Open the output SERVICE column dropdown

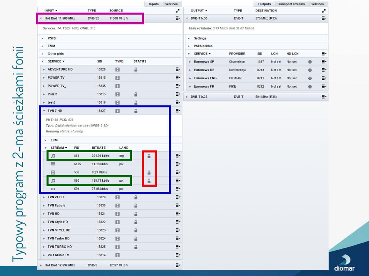click(210, 54)
